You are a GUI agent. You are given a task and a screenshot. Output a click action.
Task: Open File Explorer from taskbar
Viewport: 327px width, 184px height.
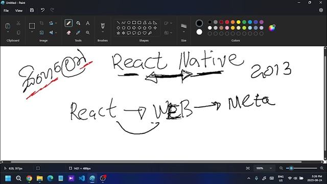(x=40, y=178)
